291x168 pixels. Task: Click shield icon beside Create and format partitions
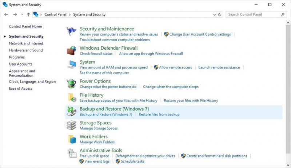point(183,156)
